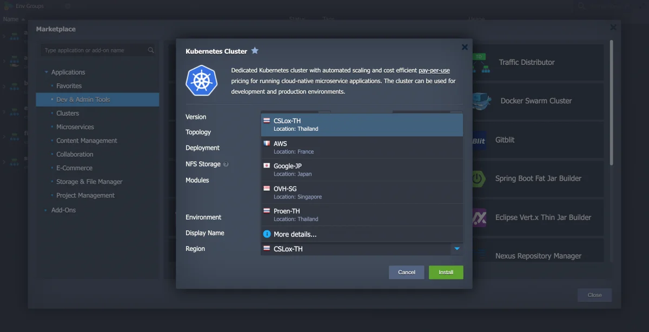The height and width of the screenshot is (332, 649).
Task: Click the Thailand flag of CSLox-TH option
Action: (x=267, y=121)
